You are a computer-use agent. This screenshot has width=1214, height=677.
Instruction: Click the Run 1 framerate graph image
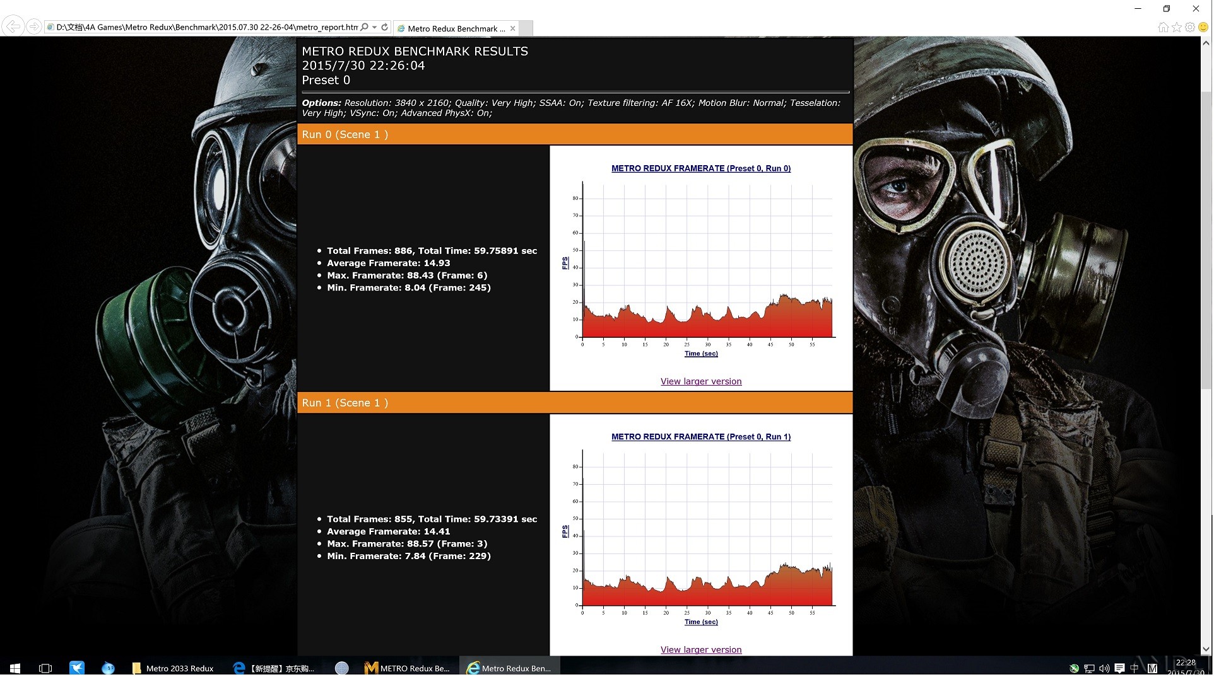click(701, 529)
